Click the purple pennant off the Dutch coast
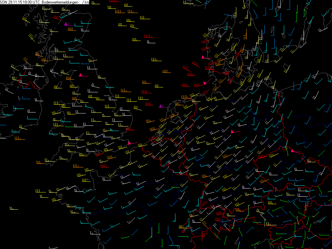This screenshot has width=332, height=249. point(160,106)
